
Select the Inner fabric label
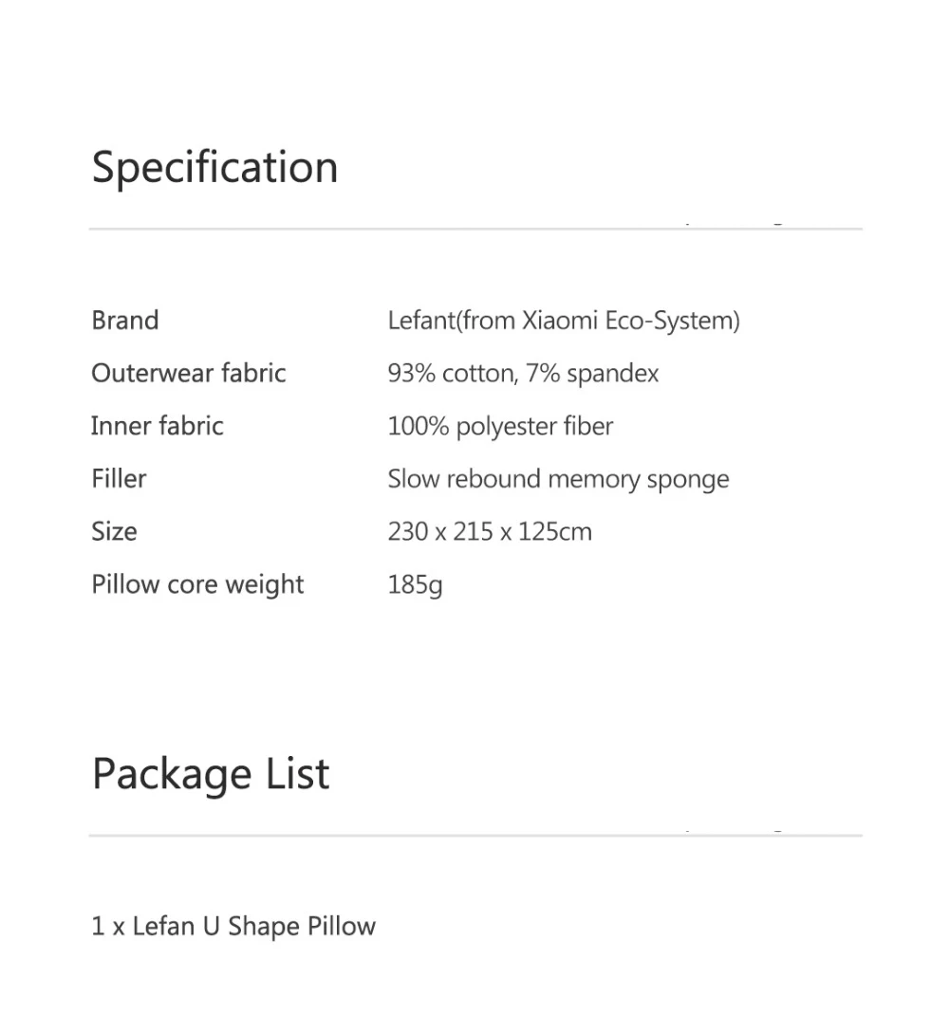tap(158, 426)
